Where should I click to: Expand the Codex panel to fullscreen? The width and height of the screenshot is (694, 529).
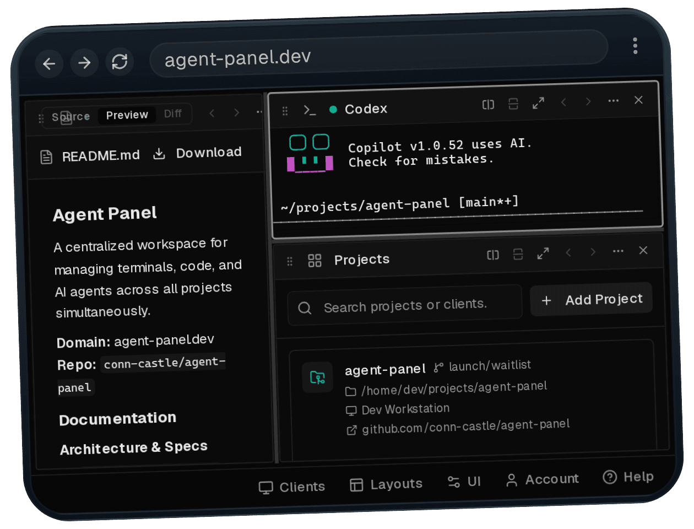click(x=538, y=103)
